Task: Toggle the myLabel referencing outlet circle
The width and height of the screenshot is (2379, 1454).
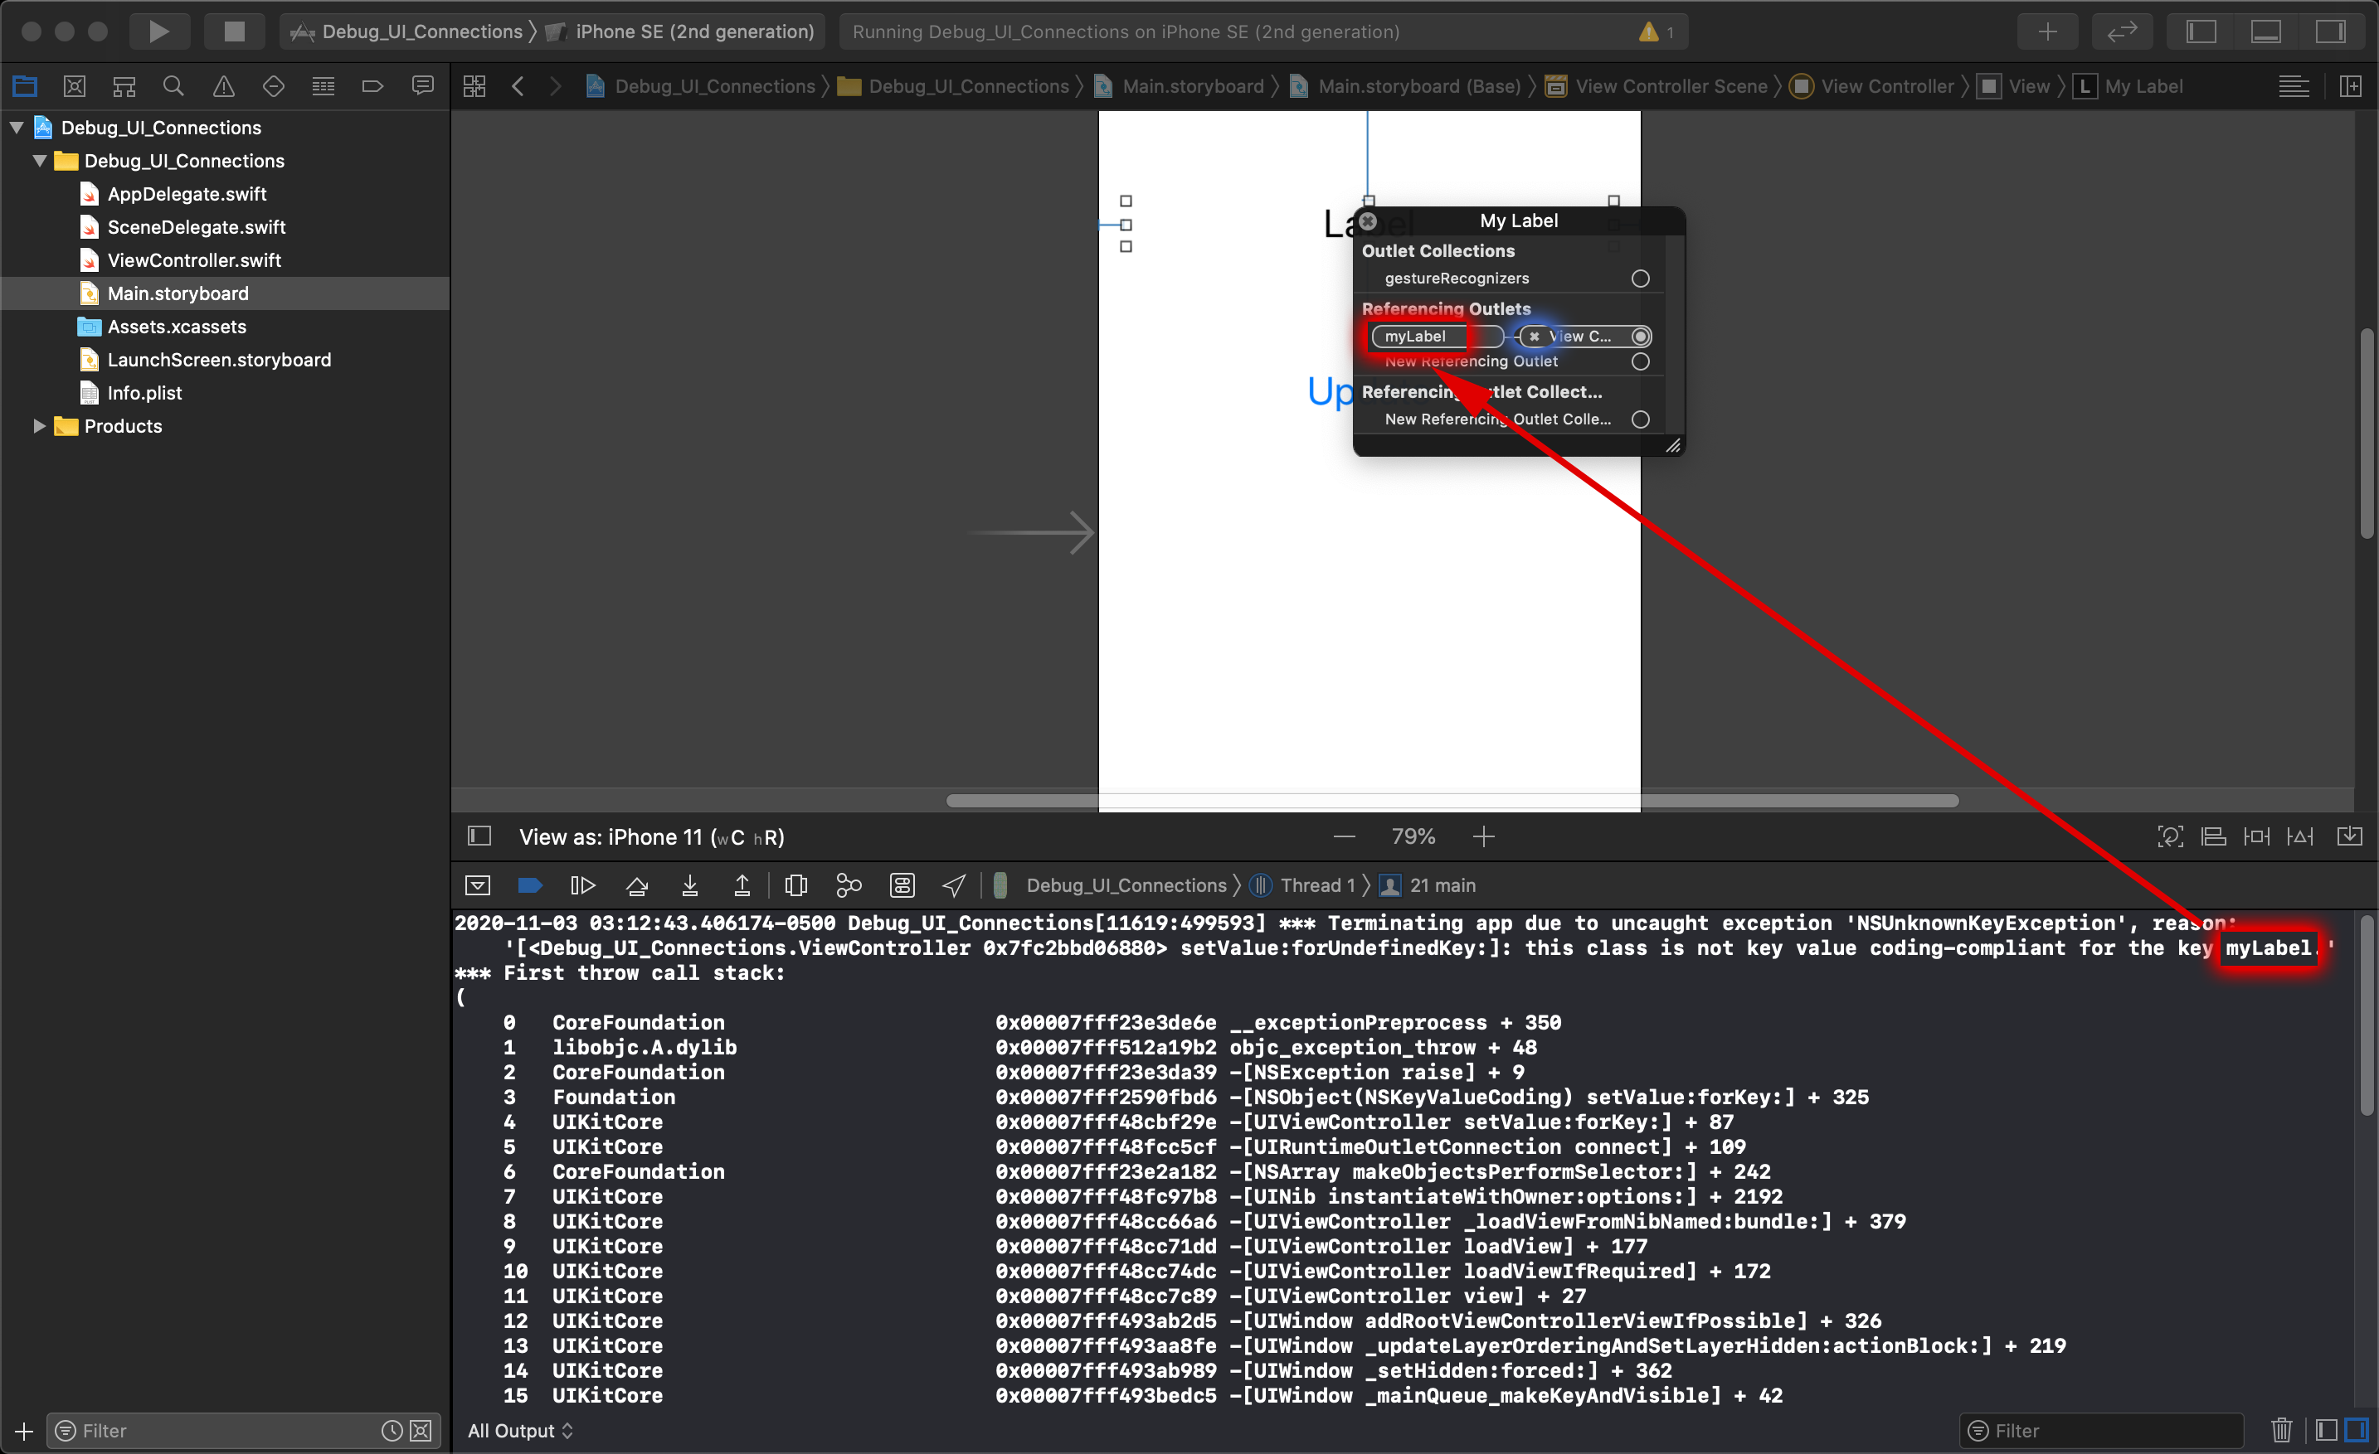Action: (1638, 335)
